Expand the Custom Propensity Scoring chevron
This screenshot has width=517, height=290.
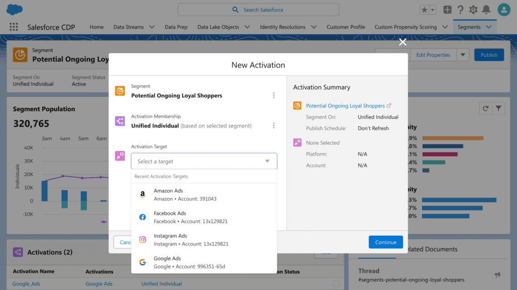pyautogui.click(x=445, y=27)
